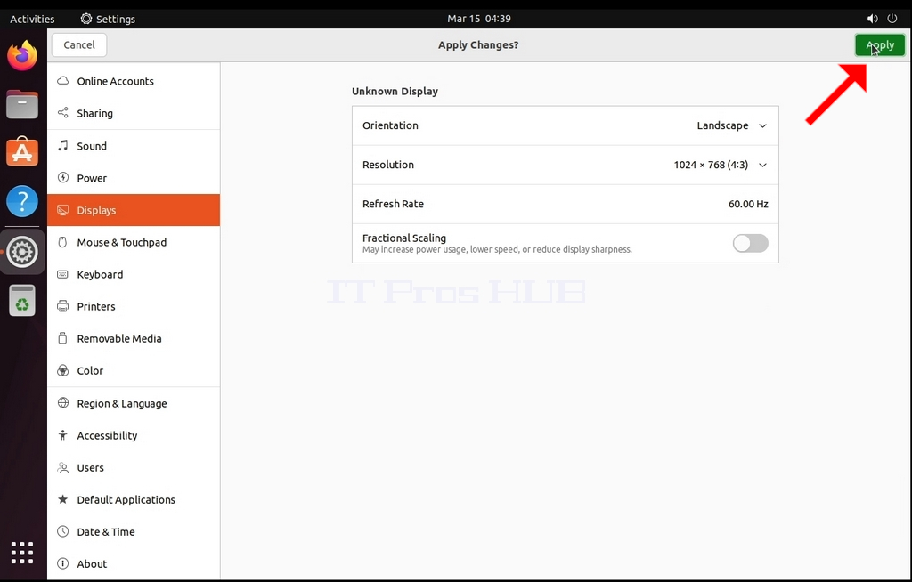The height and width of the screenshot is (582, 912).
Task: Click the Default Applications star icon
Action: [x=63, y=499]
